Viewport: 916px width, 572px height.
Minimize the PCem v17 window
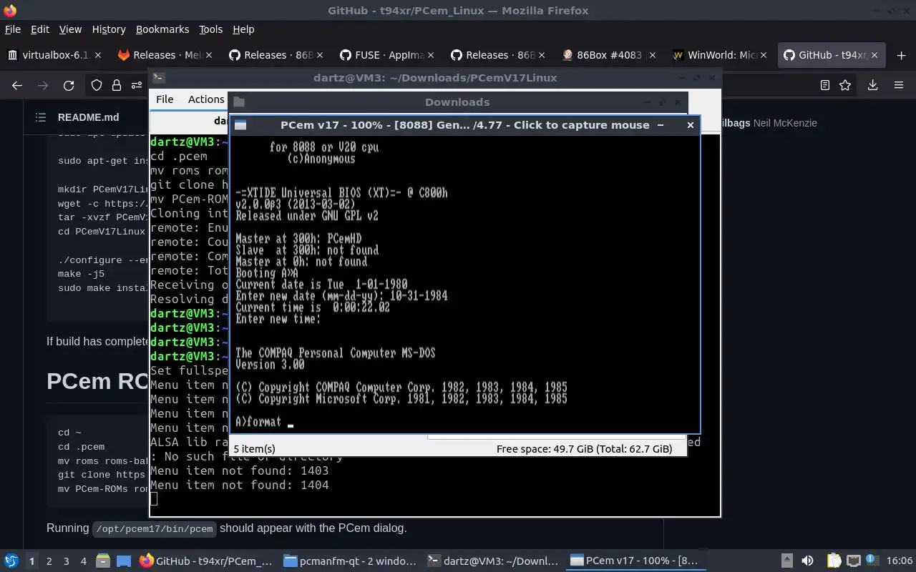(x=660, y=125)
